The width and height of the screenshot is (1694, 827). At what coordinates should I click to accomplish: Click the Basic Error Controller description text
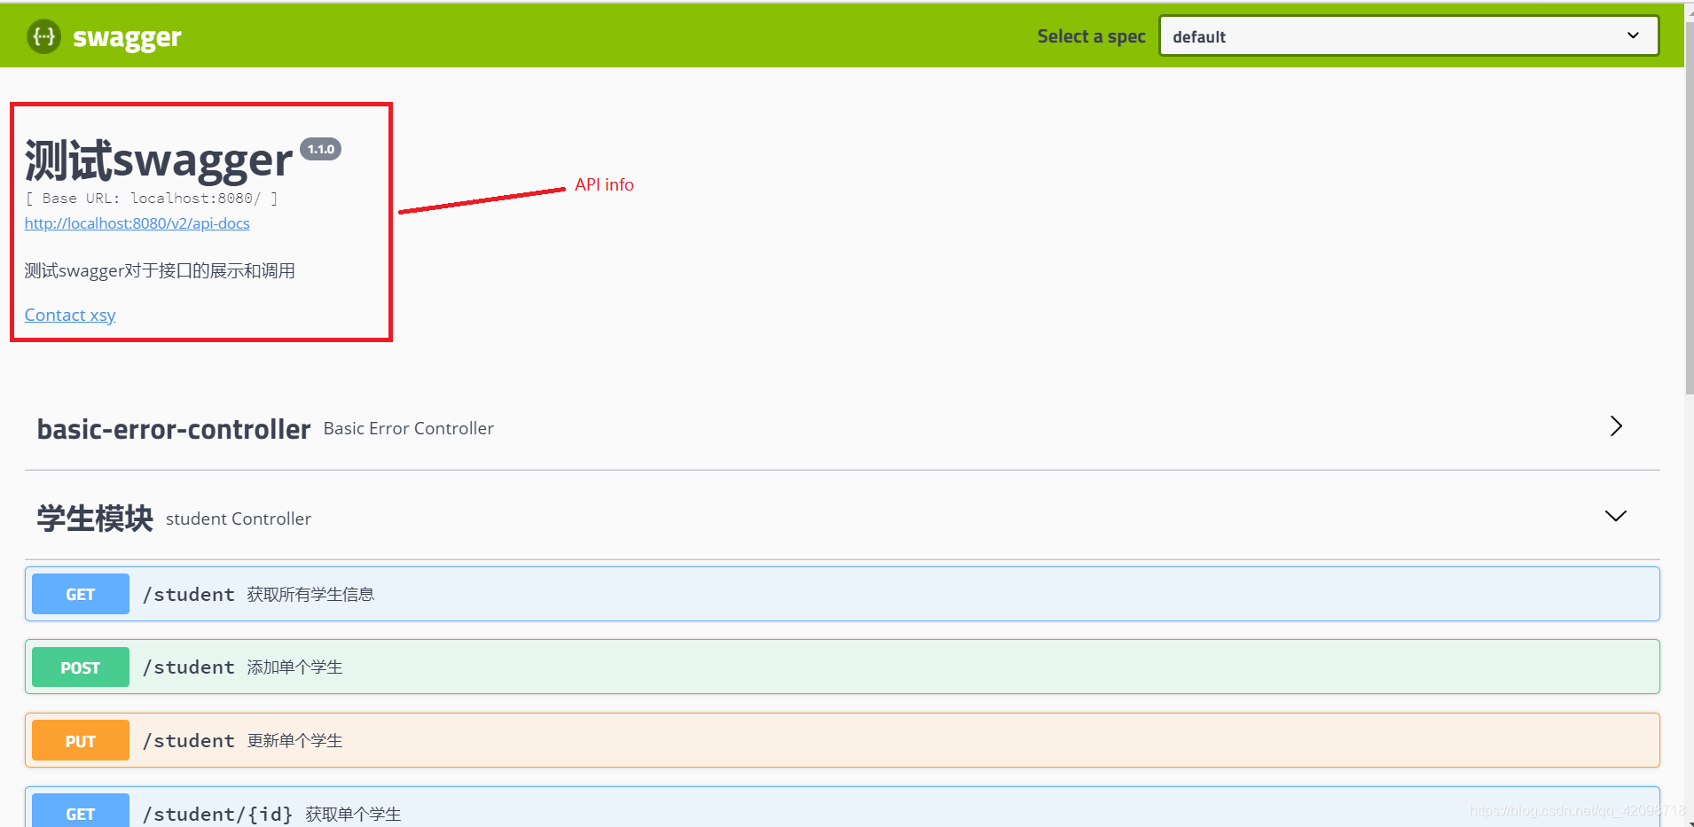409,428
